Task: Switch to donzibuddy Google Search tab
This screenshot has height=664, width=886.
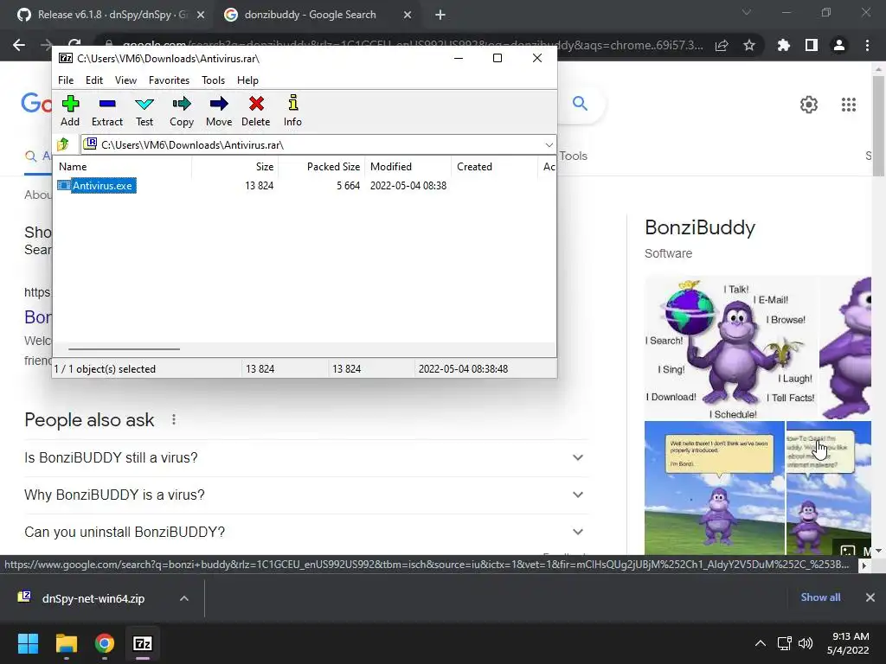Action: coord(310,15)
